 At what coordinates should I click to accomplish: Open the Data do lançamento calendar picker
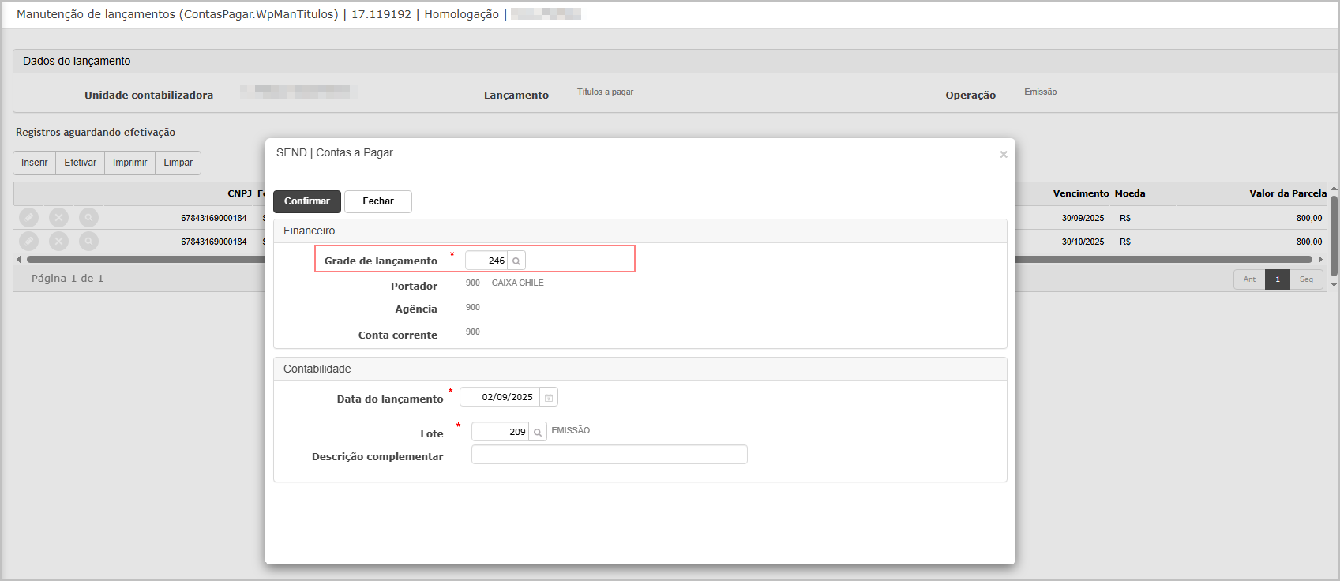click(x=549, y=397)
